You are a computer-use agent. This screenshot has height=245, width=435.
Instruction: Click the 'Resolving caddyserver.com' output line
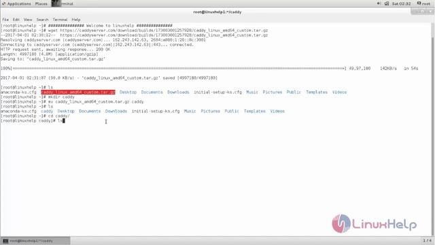click(103, 39)
